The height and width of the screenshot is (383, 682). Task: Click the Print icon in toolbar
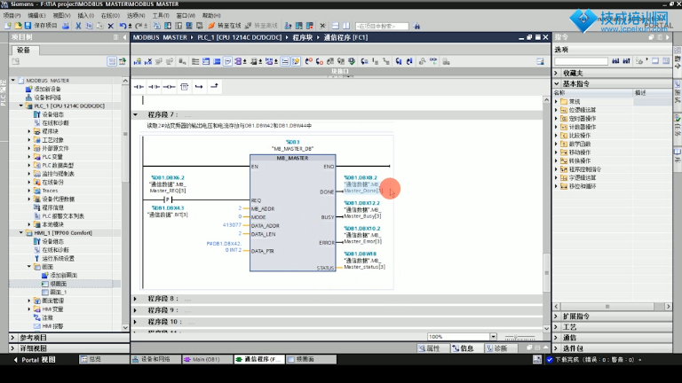pos(65,26)
